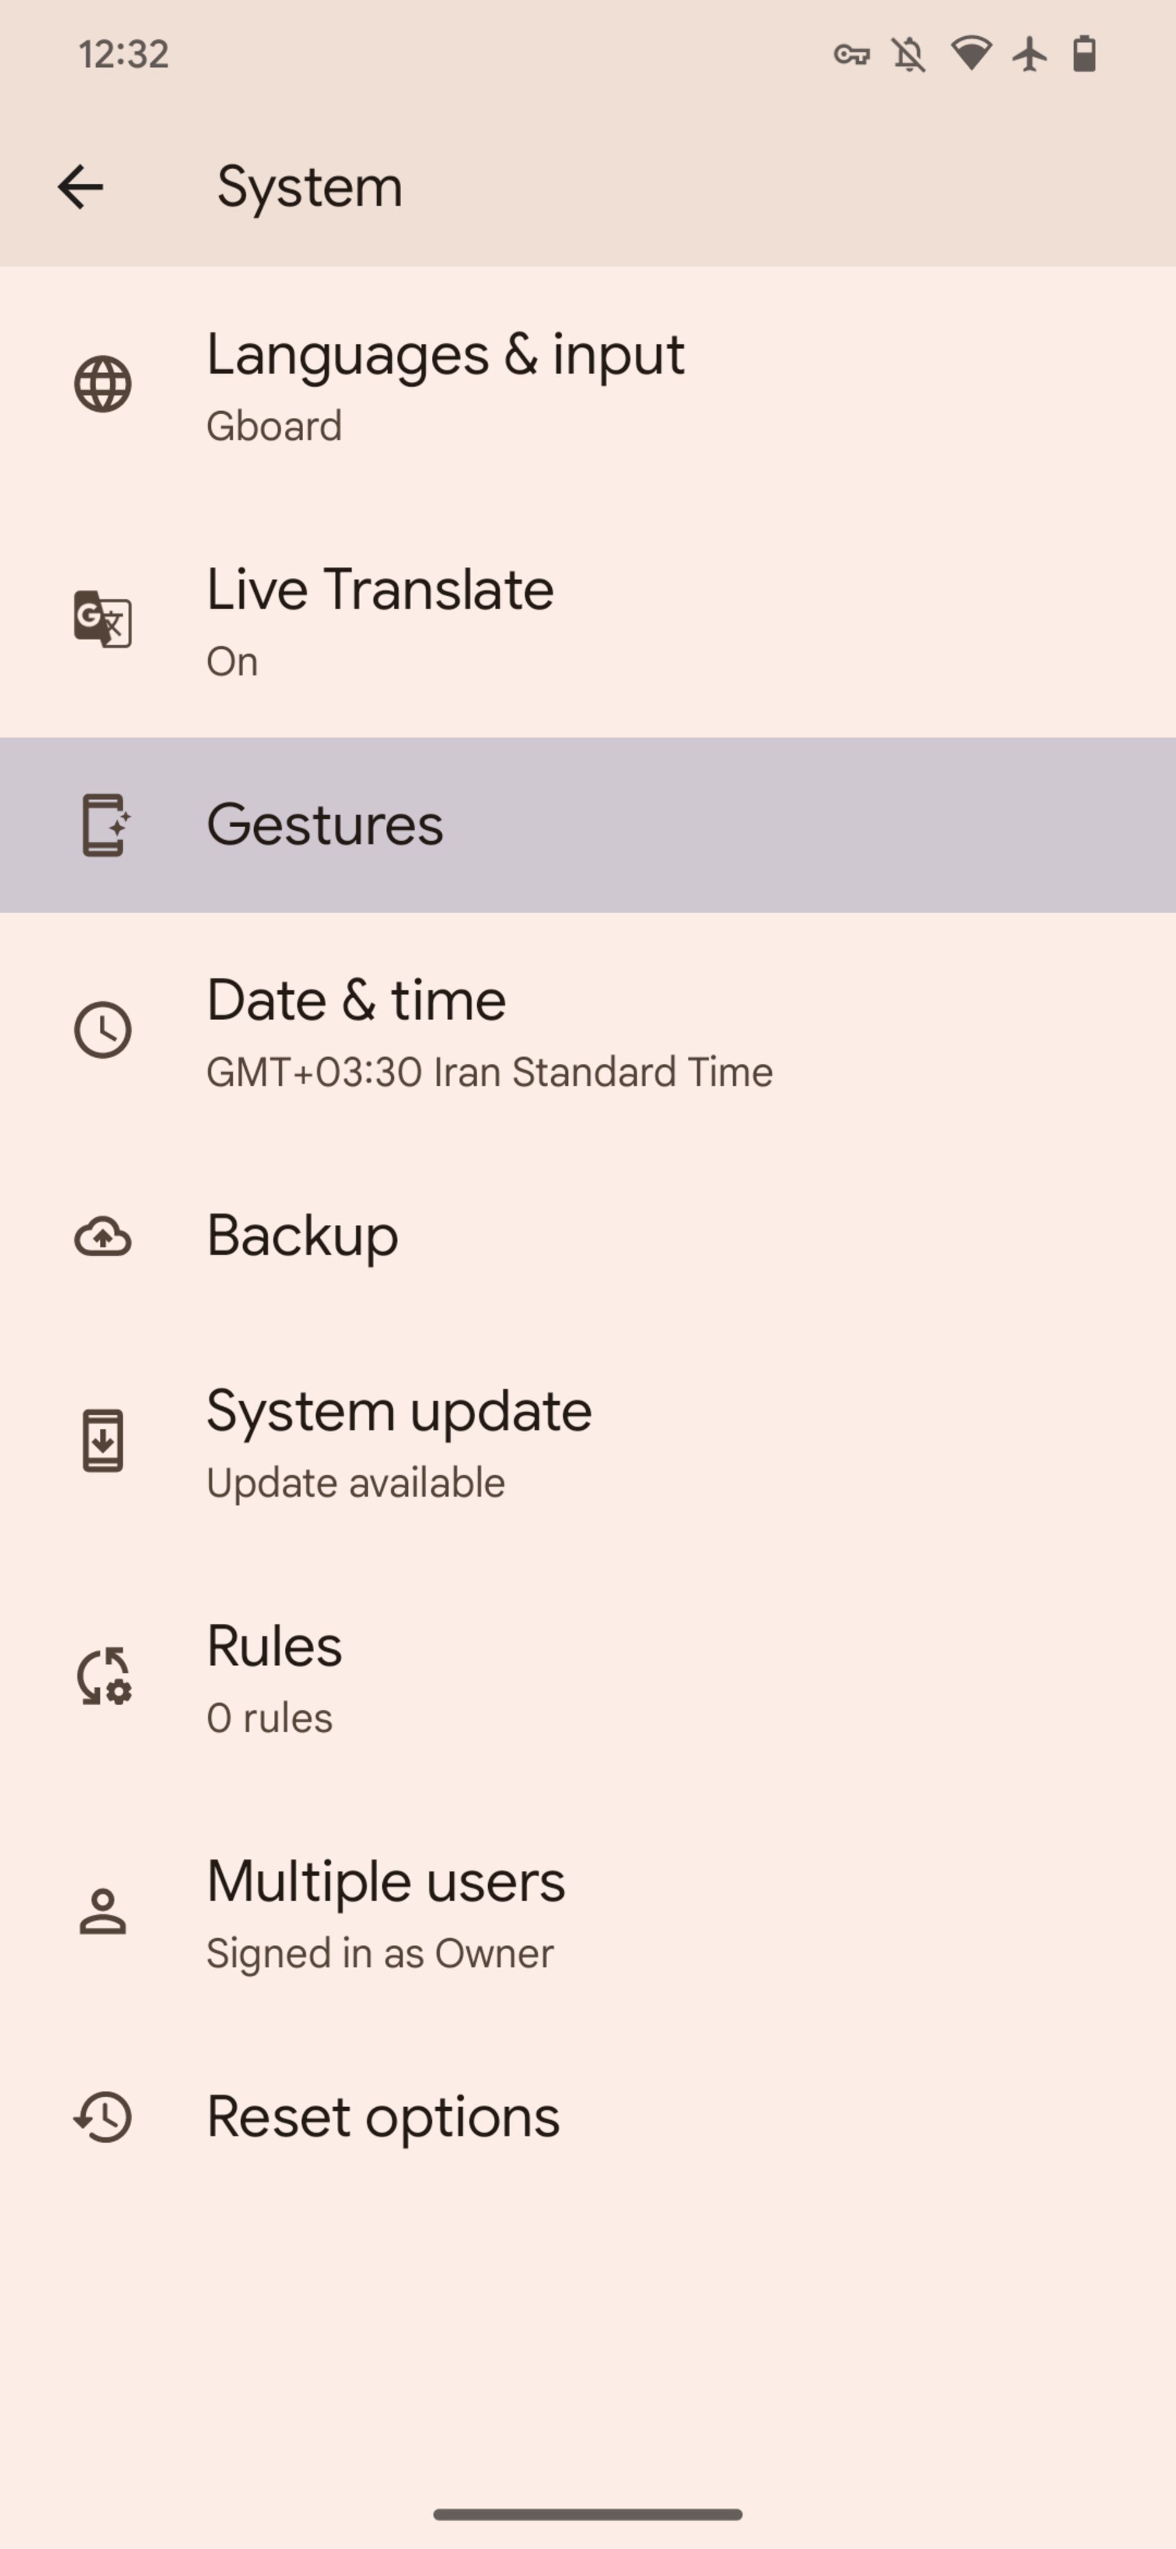Tap the navigation gesture bar at bottom
Image resolution: width=1176 pixels, height=2549 pixels.
point(587,2514)
